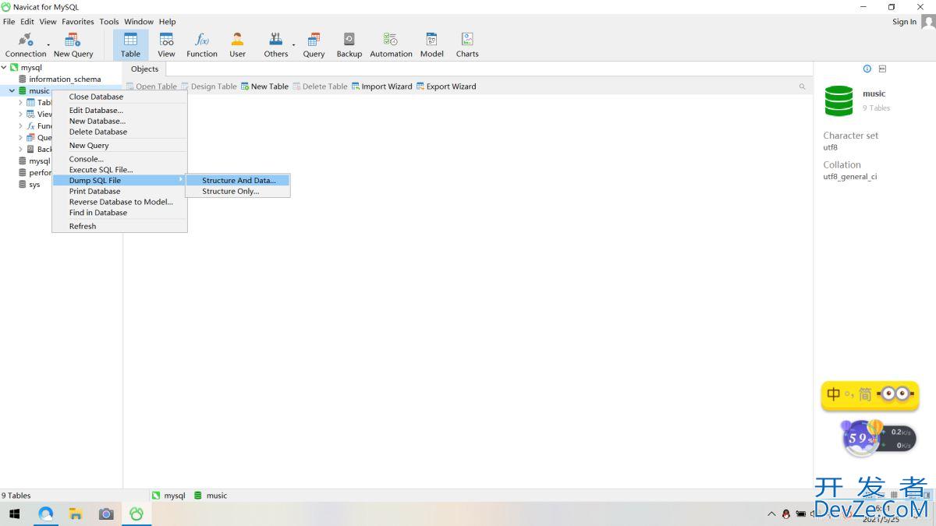The width and height of the screenshot is (936, 526).
Task: Select the Objects tab
Action: point(144,69)
